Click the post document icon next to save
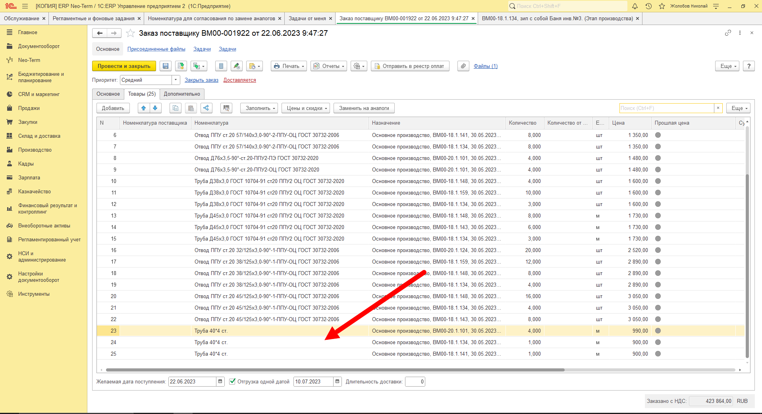Image resolution: width=762 pixels, height=414 pixels. click(x=181, y=66)
